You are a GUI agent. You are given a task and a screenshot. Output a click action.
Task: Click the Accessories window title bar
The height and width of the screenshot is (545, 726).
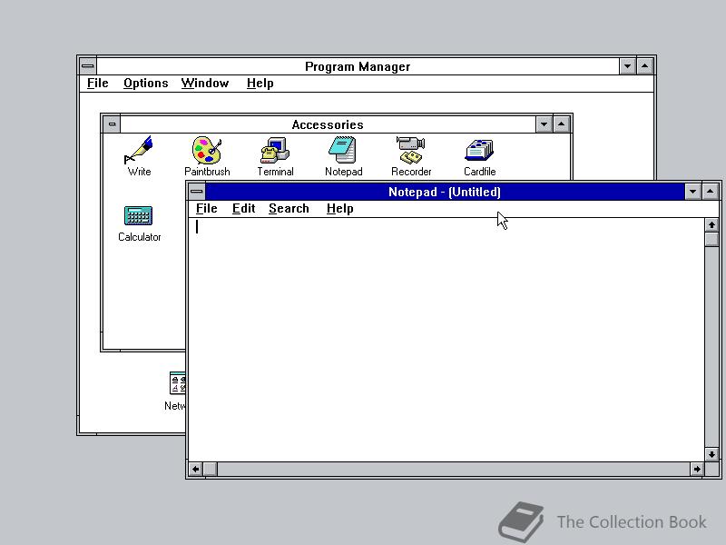[328, 124]
